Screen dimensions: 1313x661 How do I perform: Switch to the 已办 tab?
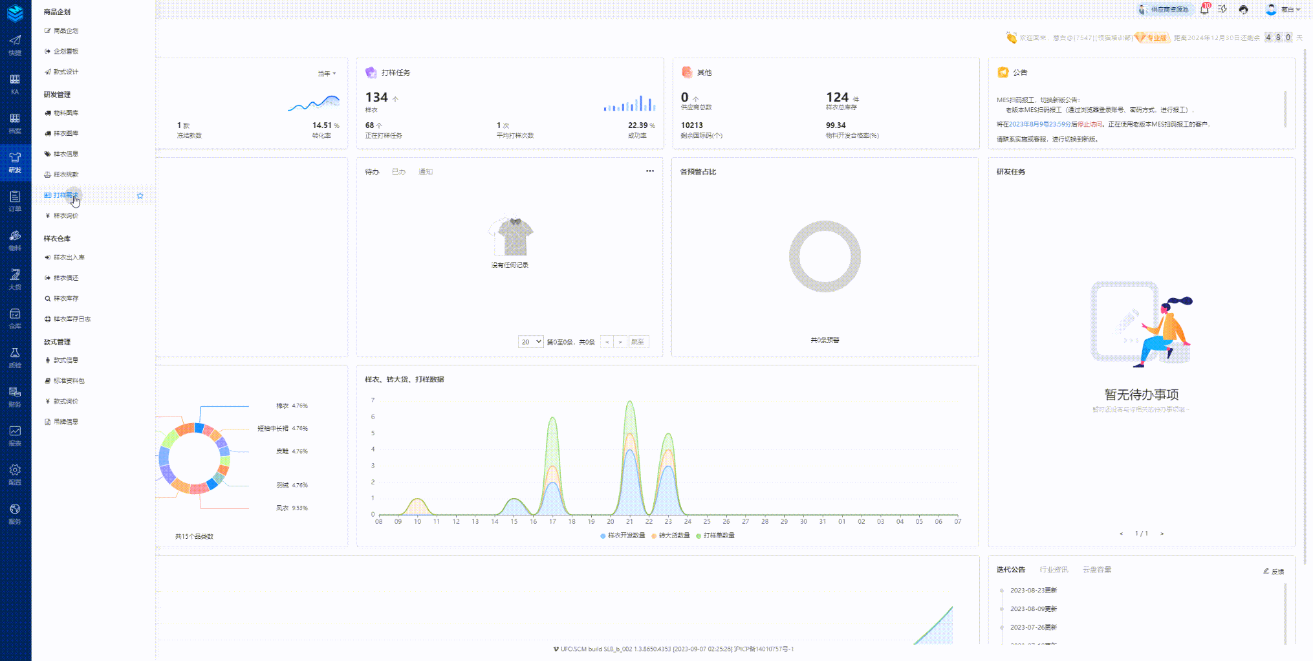coord(398,172)
